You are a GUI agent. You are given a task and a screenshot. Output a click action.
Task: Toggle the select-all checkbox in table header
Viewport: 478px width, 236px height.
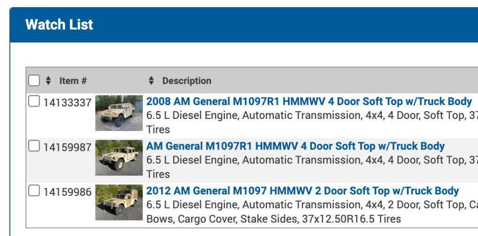[x=34, y=81]
